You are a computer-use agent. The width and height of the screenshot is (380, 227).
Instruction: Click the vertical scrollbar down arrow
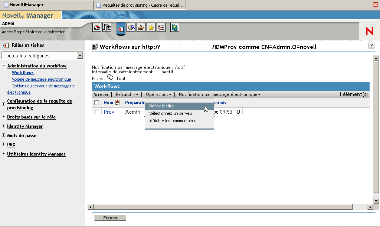pos(376,201)
